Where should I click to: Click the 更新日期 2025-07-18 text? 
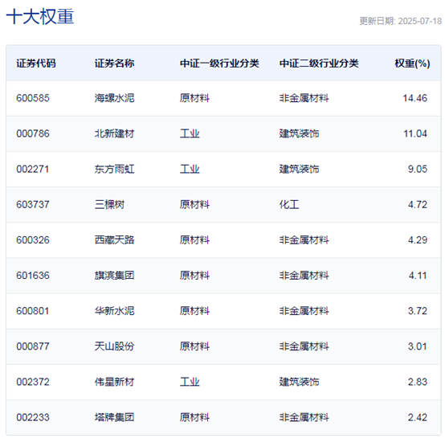coord(401,21)
